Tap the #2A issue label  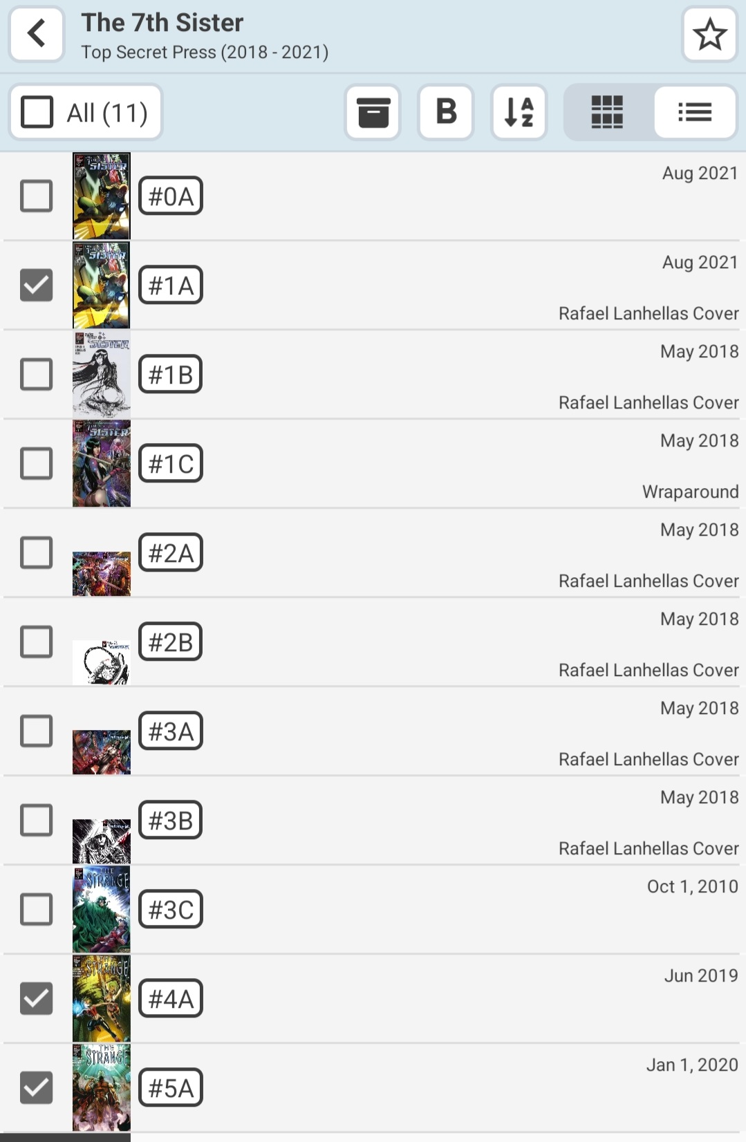pyautogui.click(x=171, y=552)
